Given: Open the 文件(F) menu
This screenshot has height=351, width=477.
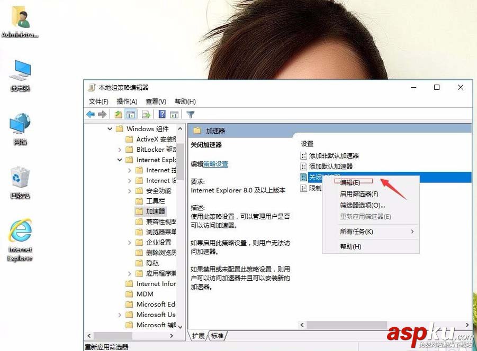Looking at the screenshot, I should pos(98,101).
